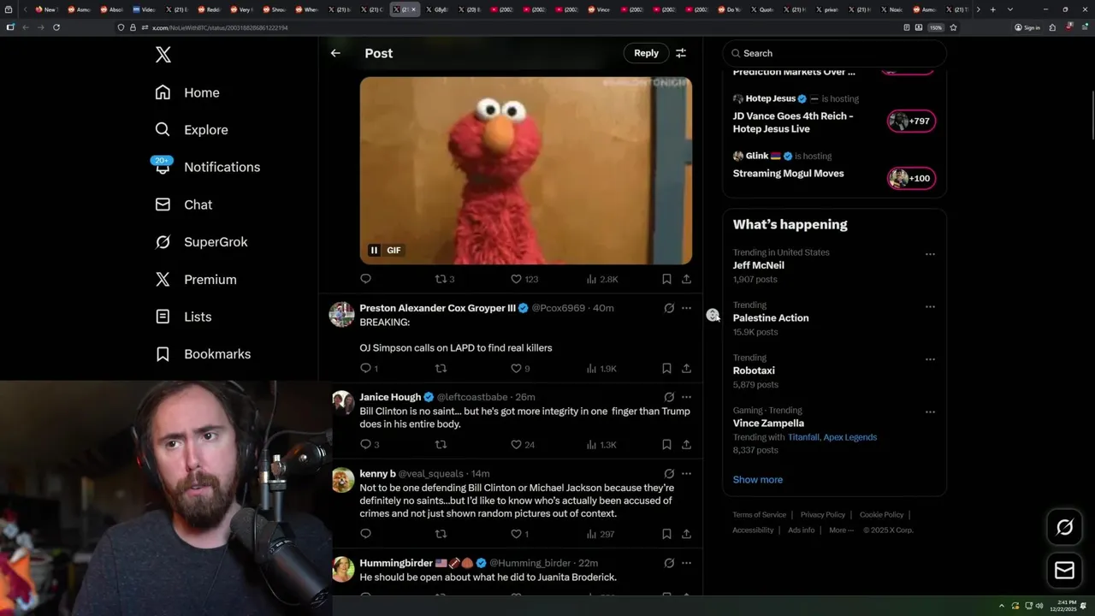The width and height of the screenshot is (1095, 616).
Task: Share kenny b's post
Action: (686, 534)
